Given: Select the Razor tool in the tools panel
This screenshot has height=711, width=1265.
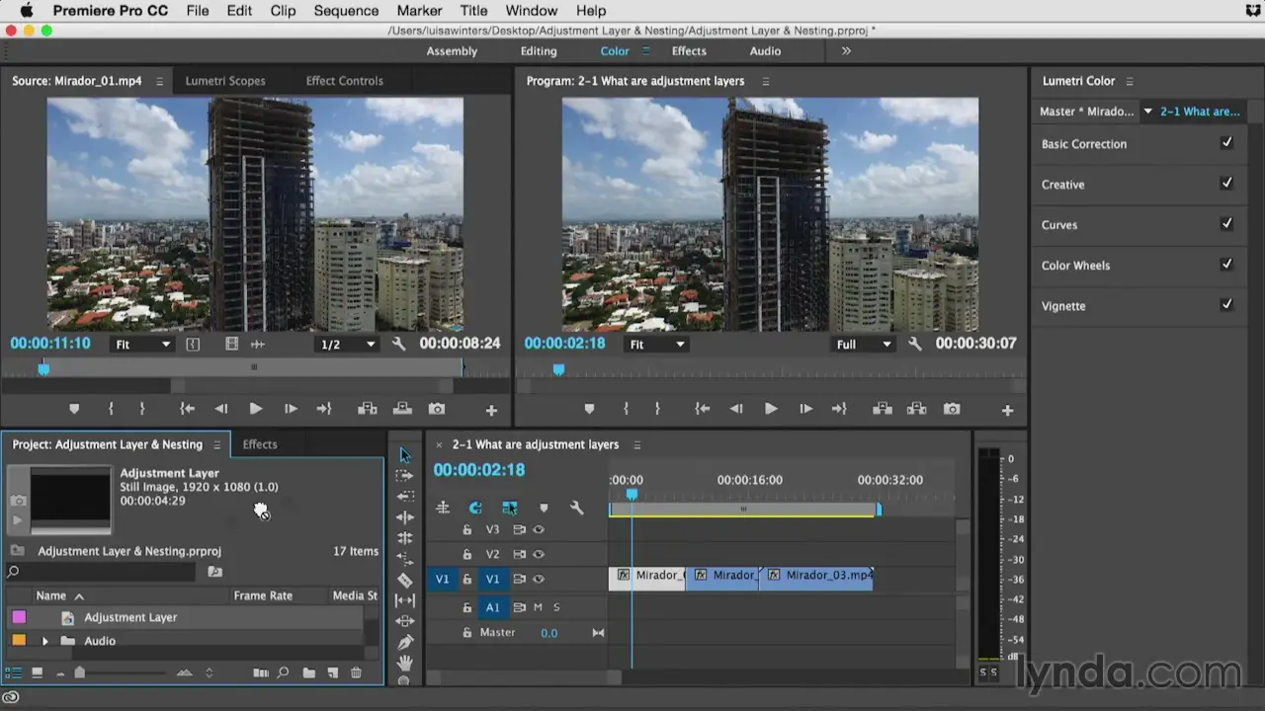Looking at the screenshot, I should click(405, 580).
